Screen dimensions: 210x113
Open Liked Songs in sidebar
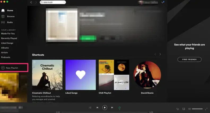click(x=7, y=43)
